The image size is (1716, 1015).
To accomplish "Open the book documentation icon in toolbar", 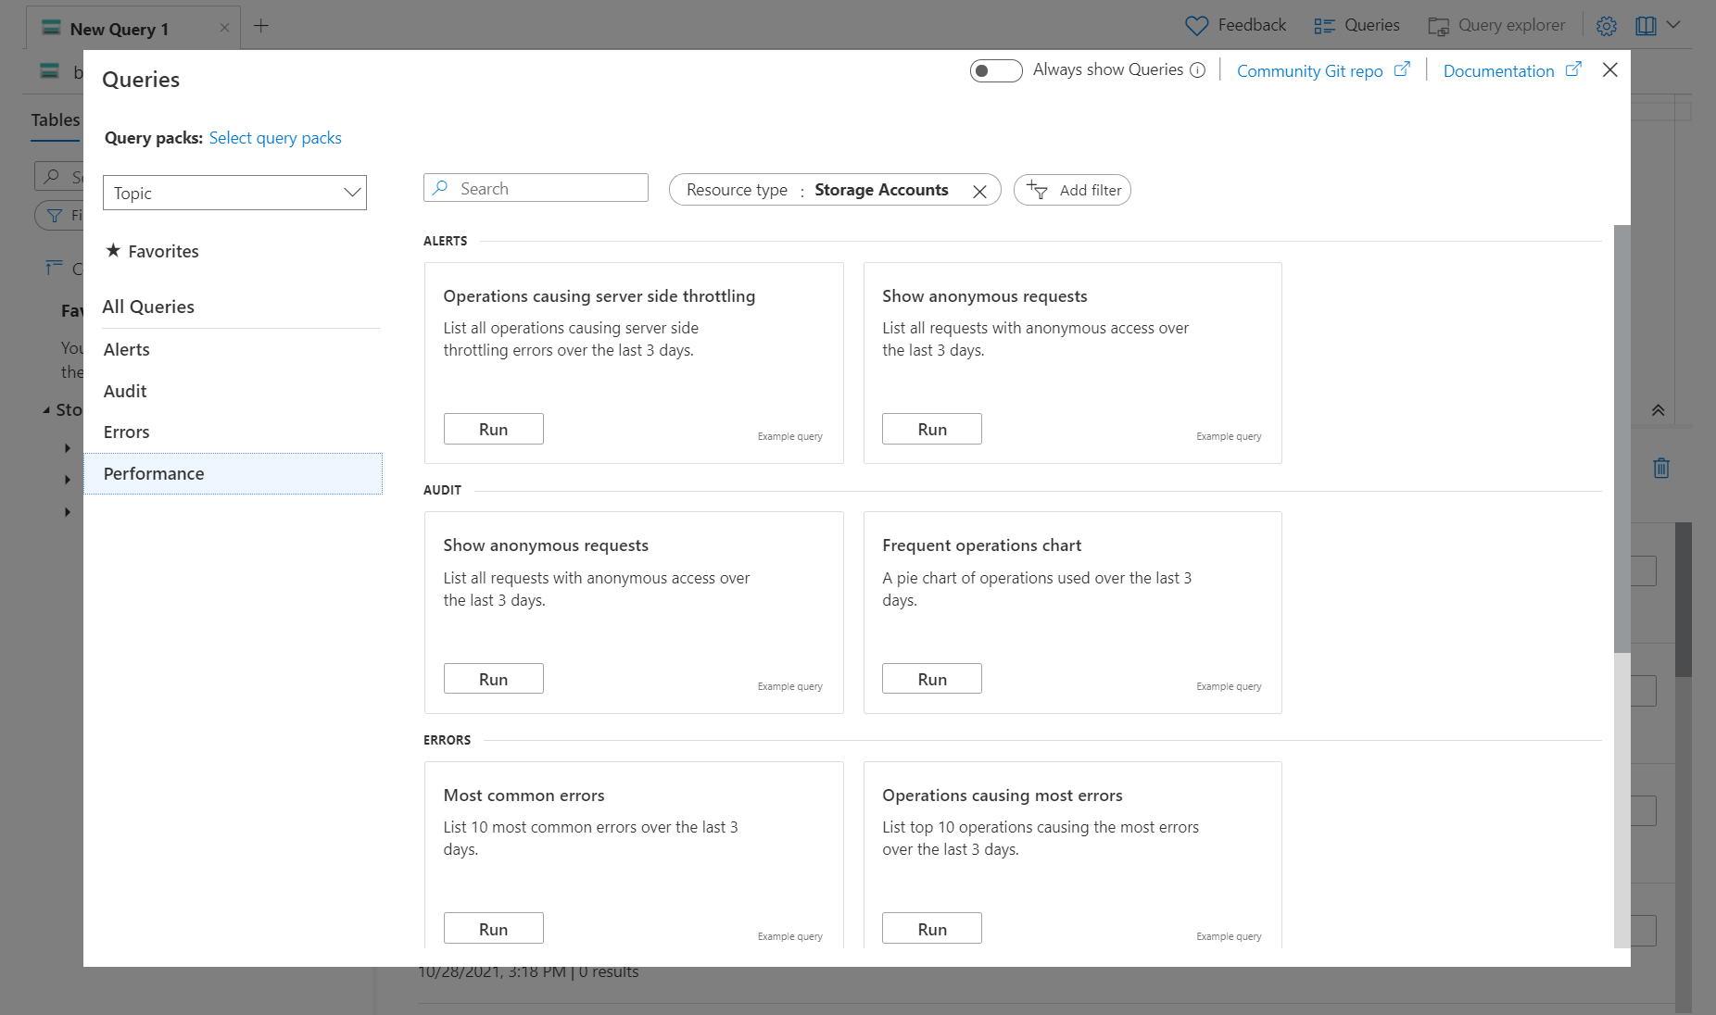I will click(x=1646, y=26).
